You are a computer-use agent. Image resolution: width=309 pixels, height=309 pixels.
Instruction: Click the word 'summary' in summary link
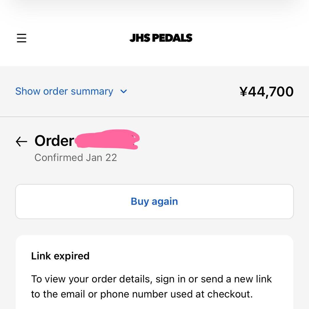coord(92,92)
